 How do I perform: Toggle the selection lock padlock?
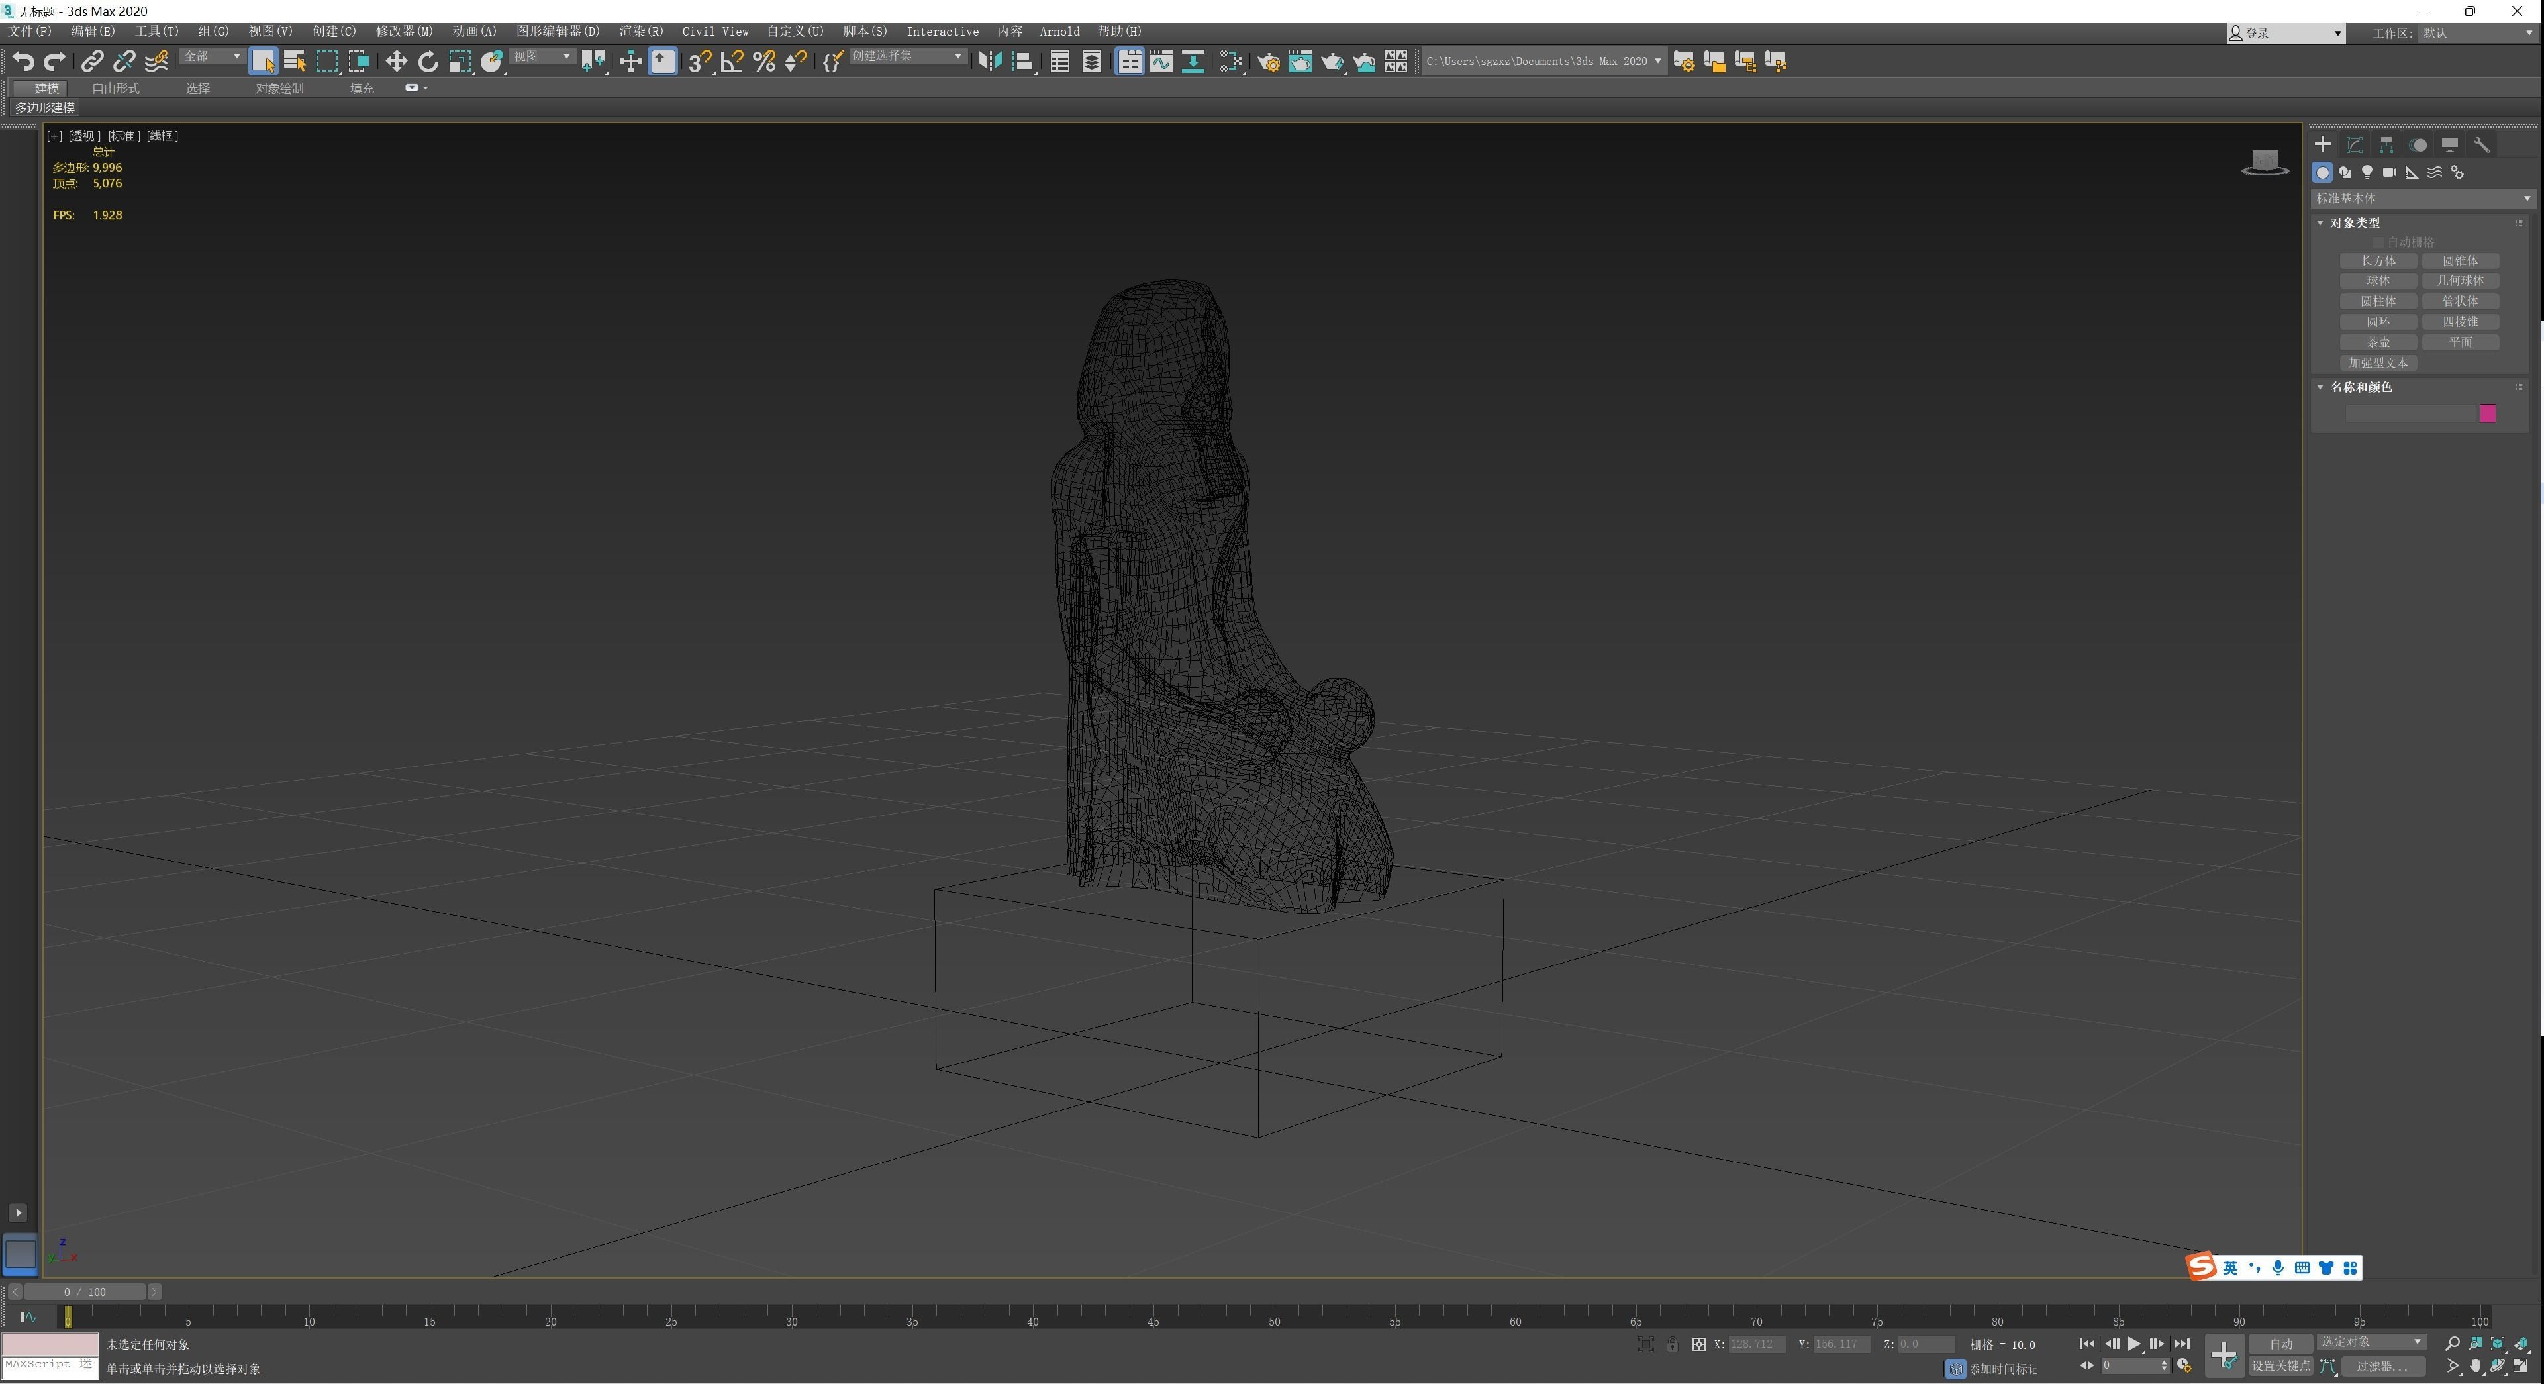[x=1672, y=1344]
